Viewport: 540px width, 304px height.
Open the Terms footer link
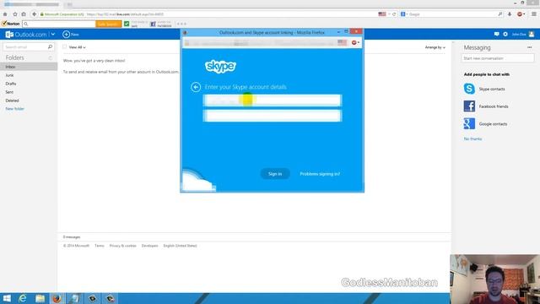(x=100, y=246)
